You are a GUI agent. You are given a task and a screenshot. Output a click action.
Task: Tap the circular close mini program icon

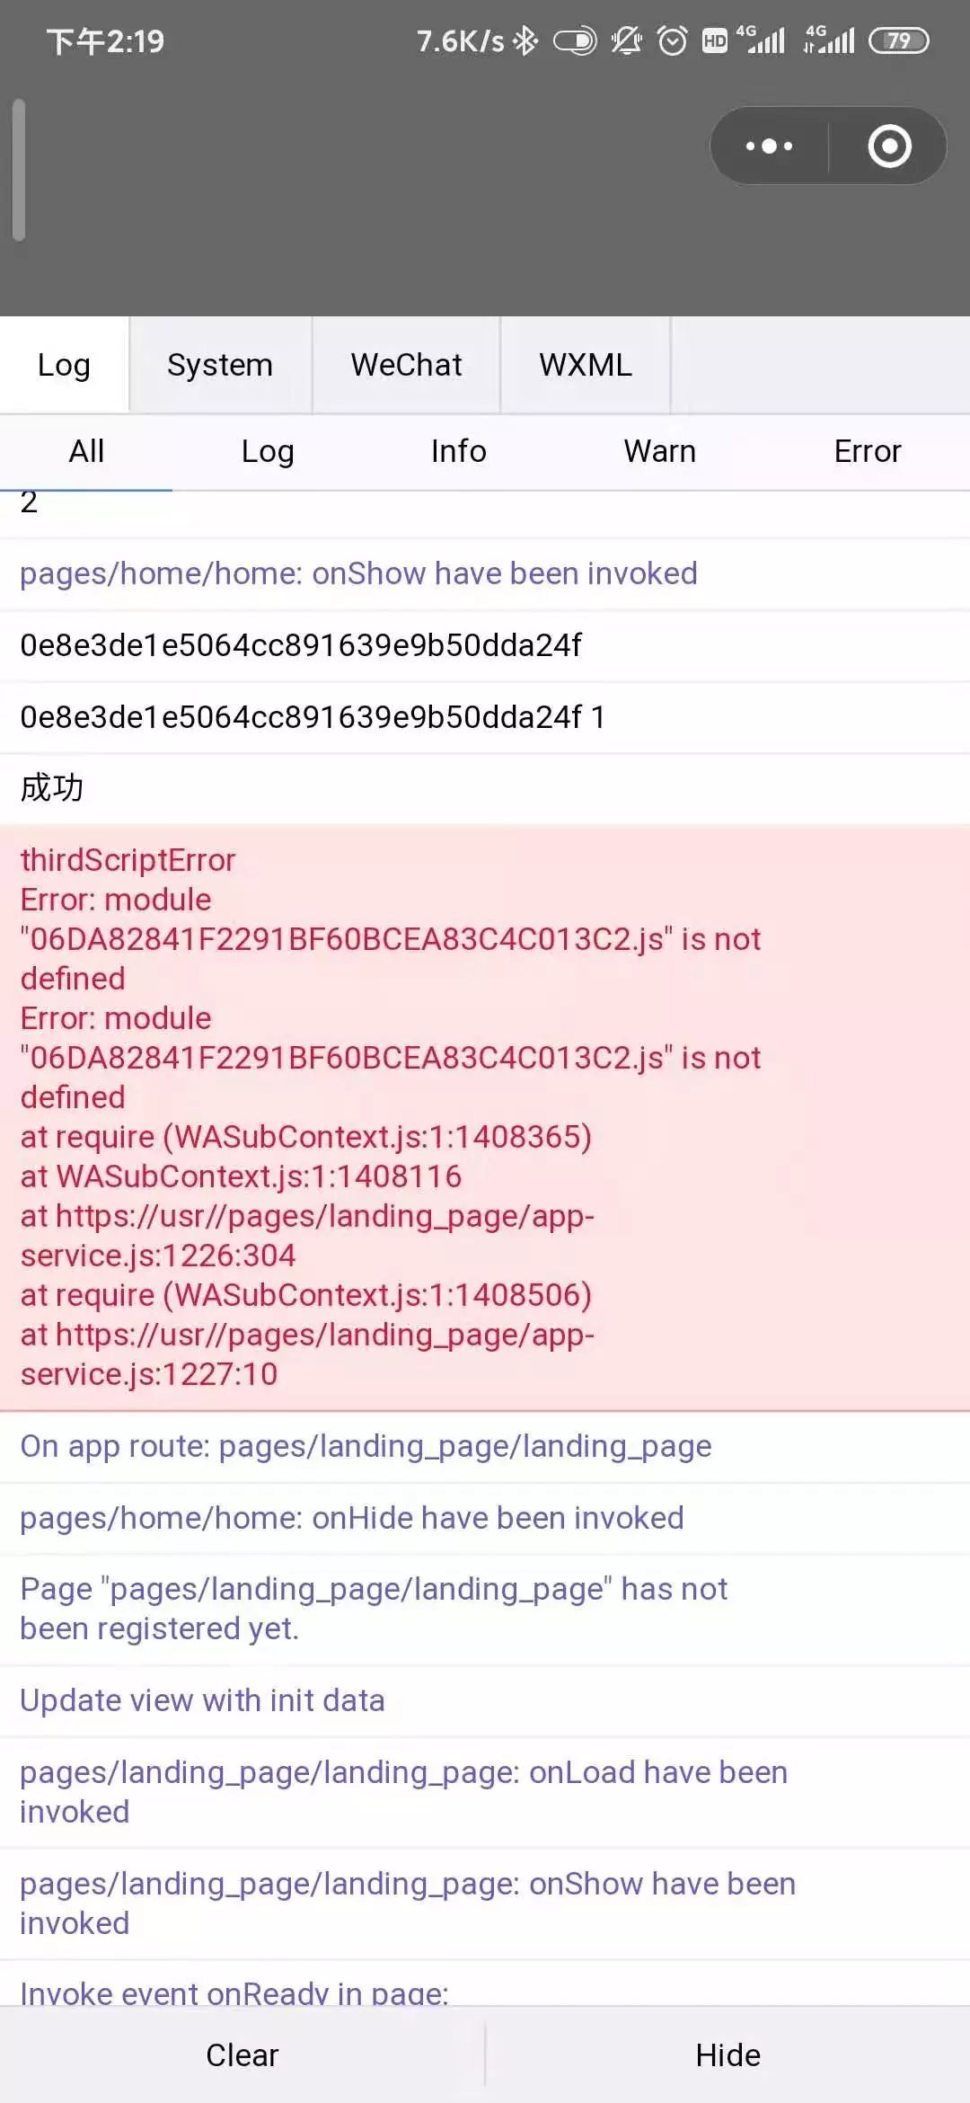[889, 146]
